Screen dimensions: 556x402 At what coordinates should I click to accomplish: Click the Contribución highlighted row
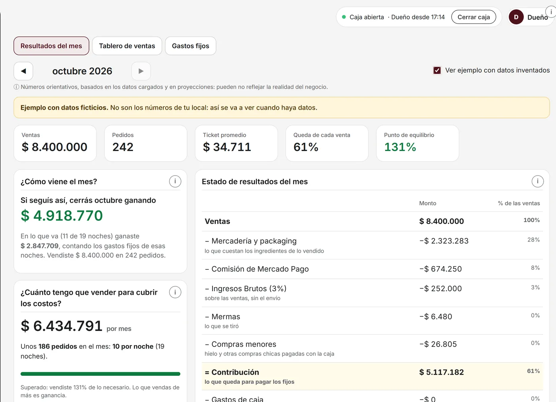click(x=372, y=376)
